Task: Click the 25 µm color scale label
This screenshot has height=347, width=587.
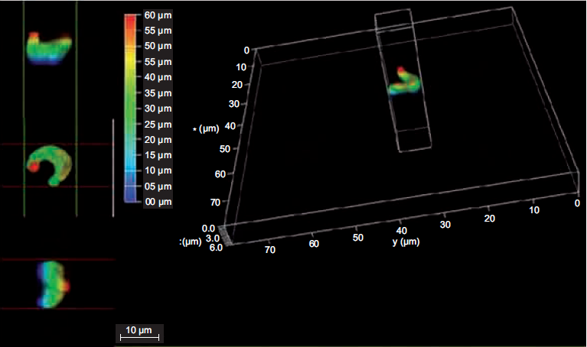Action: click(158, 124)
